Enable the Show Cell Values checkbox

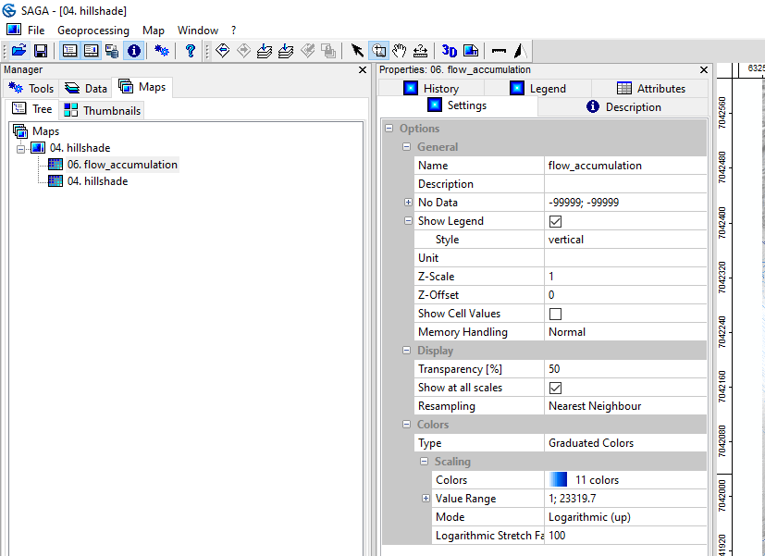[x=555, y=314]
